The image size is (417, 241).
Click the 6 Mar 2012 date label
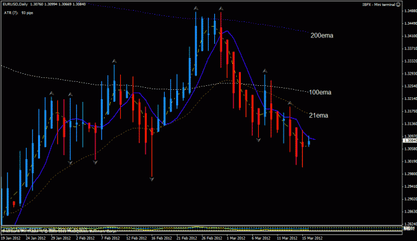coord(261,238)
